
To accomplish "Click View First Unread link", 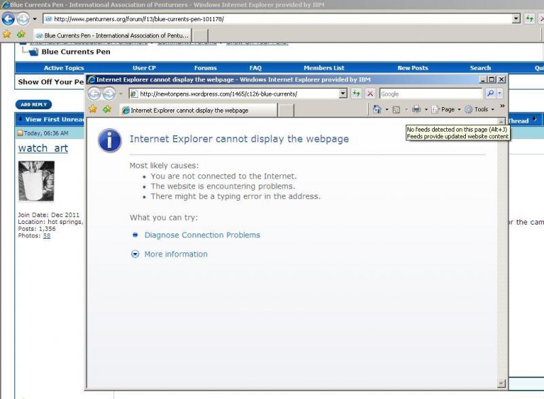I will 54,119.
